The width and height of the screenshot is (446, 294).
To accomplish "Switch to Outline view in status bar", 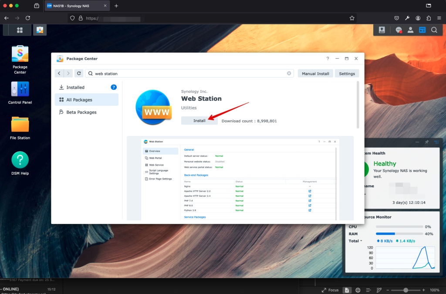I will [368, 290].
